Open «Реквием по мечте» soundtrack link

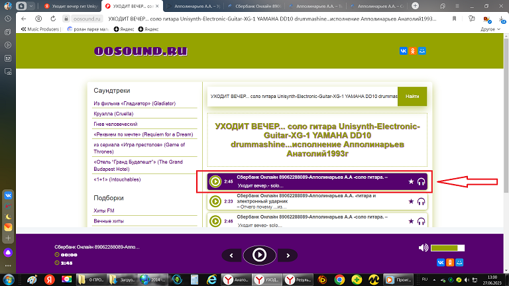(x=143, y=134)
